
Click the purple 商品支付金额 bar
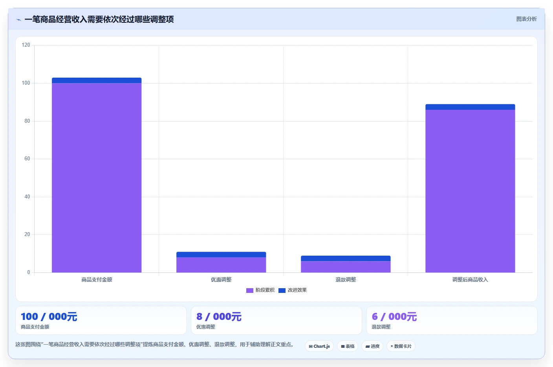[x=97, y=178]
